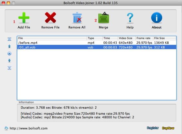Click the green Add File plus icon
Screen dimensions: 182x134
(24, 18)
